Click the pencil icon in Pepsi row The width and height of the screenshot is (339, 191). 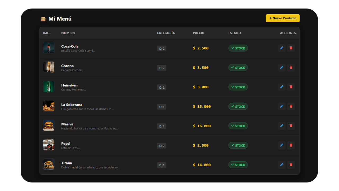coord(282,145)
